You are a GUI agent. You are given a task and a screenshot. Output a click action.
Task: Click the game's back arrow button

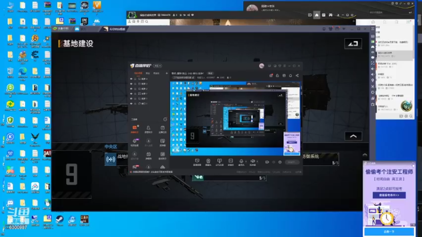point(353,44)
